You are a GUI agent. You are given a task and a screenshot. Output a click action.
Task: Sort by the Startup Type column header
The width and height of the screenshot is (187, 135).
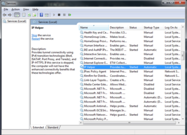[x=153, y=28]
